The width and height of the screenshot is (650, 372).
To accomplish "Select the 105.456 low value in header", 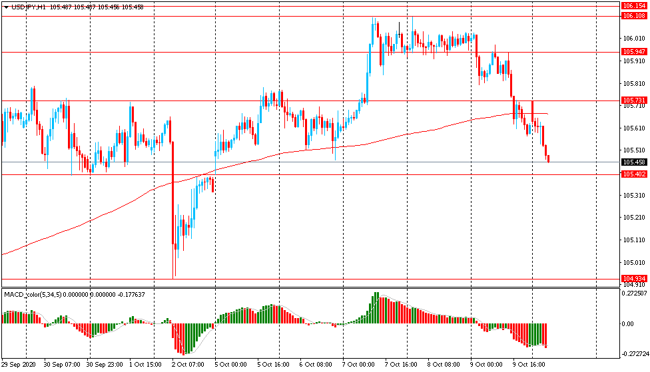I will (x=109, y=7).
